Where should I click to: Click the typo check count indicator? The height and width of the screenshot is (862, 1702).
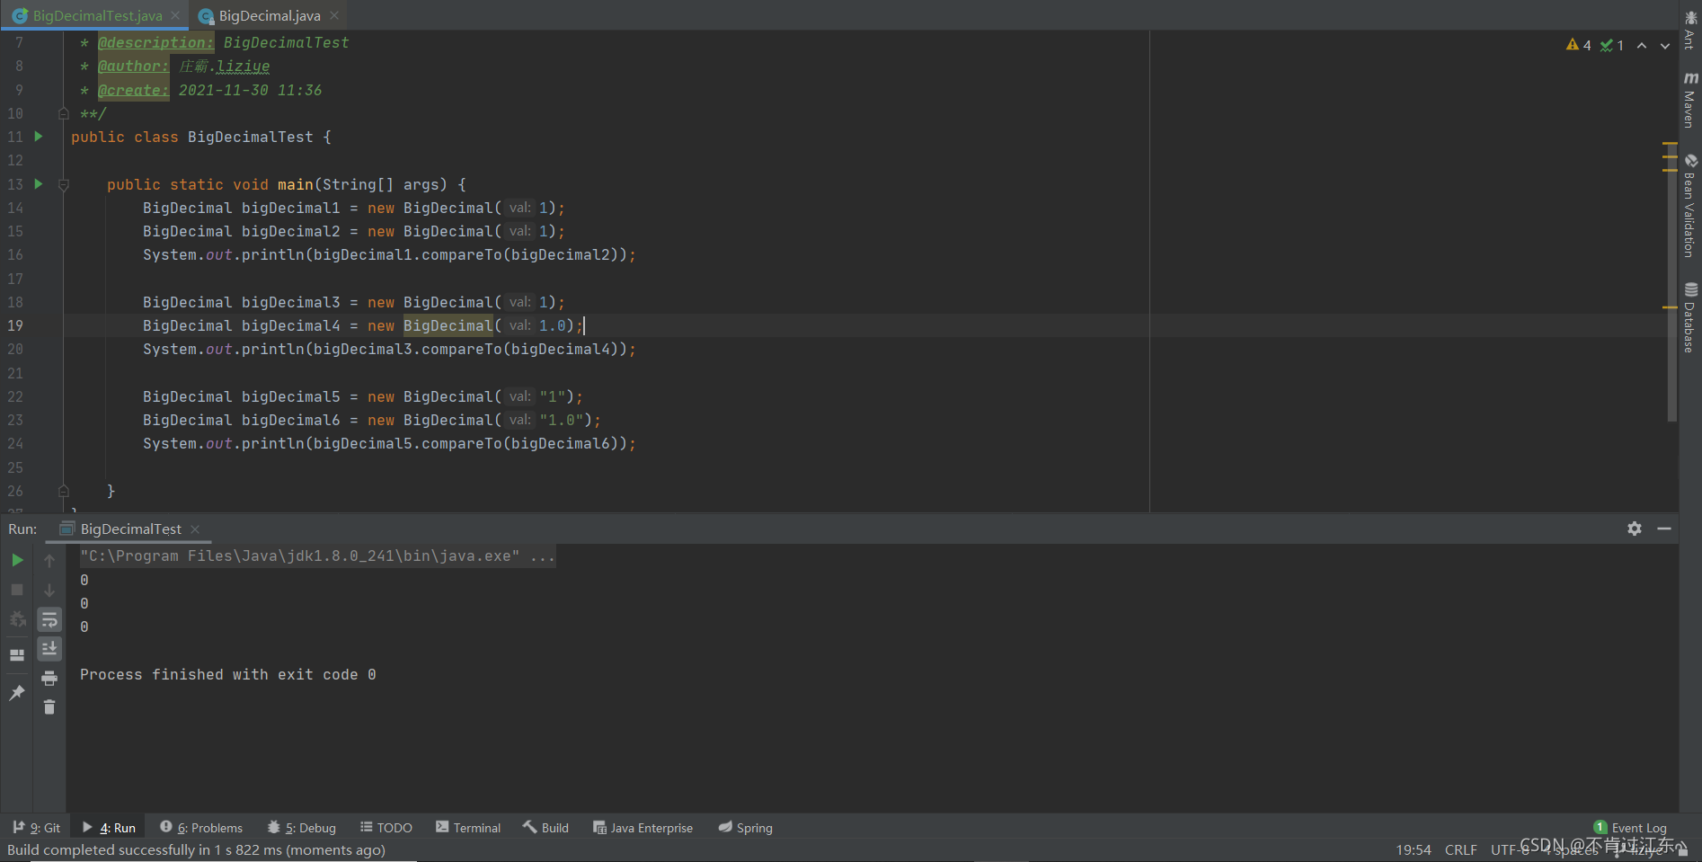click(x=1612, y=45)
